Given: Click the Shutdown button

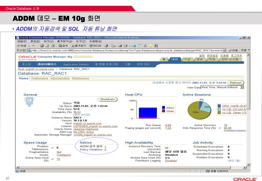Looking at the screenshot, I should point(108,99).
